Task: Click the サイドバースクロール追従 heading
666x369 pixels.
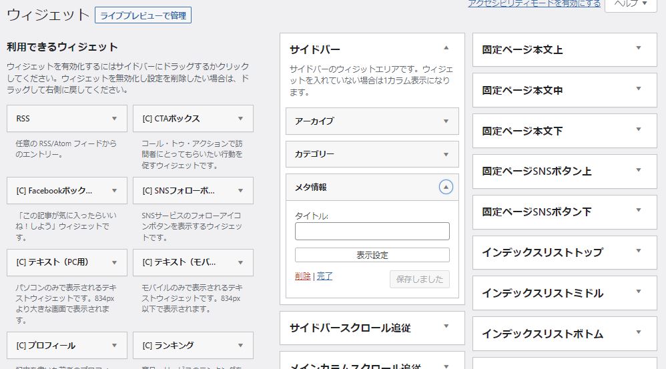Action: pos(350,328)
